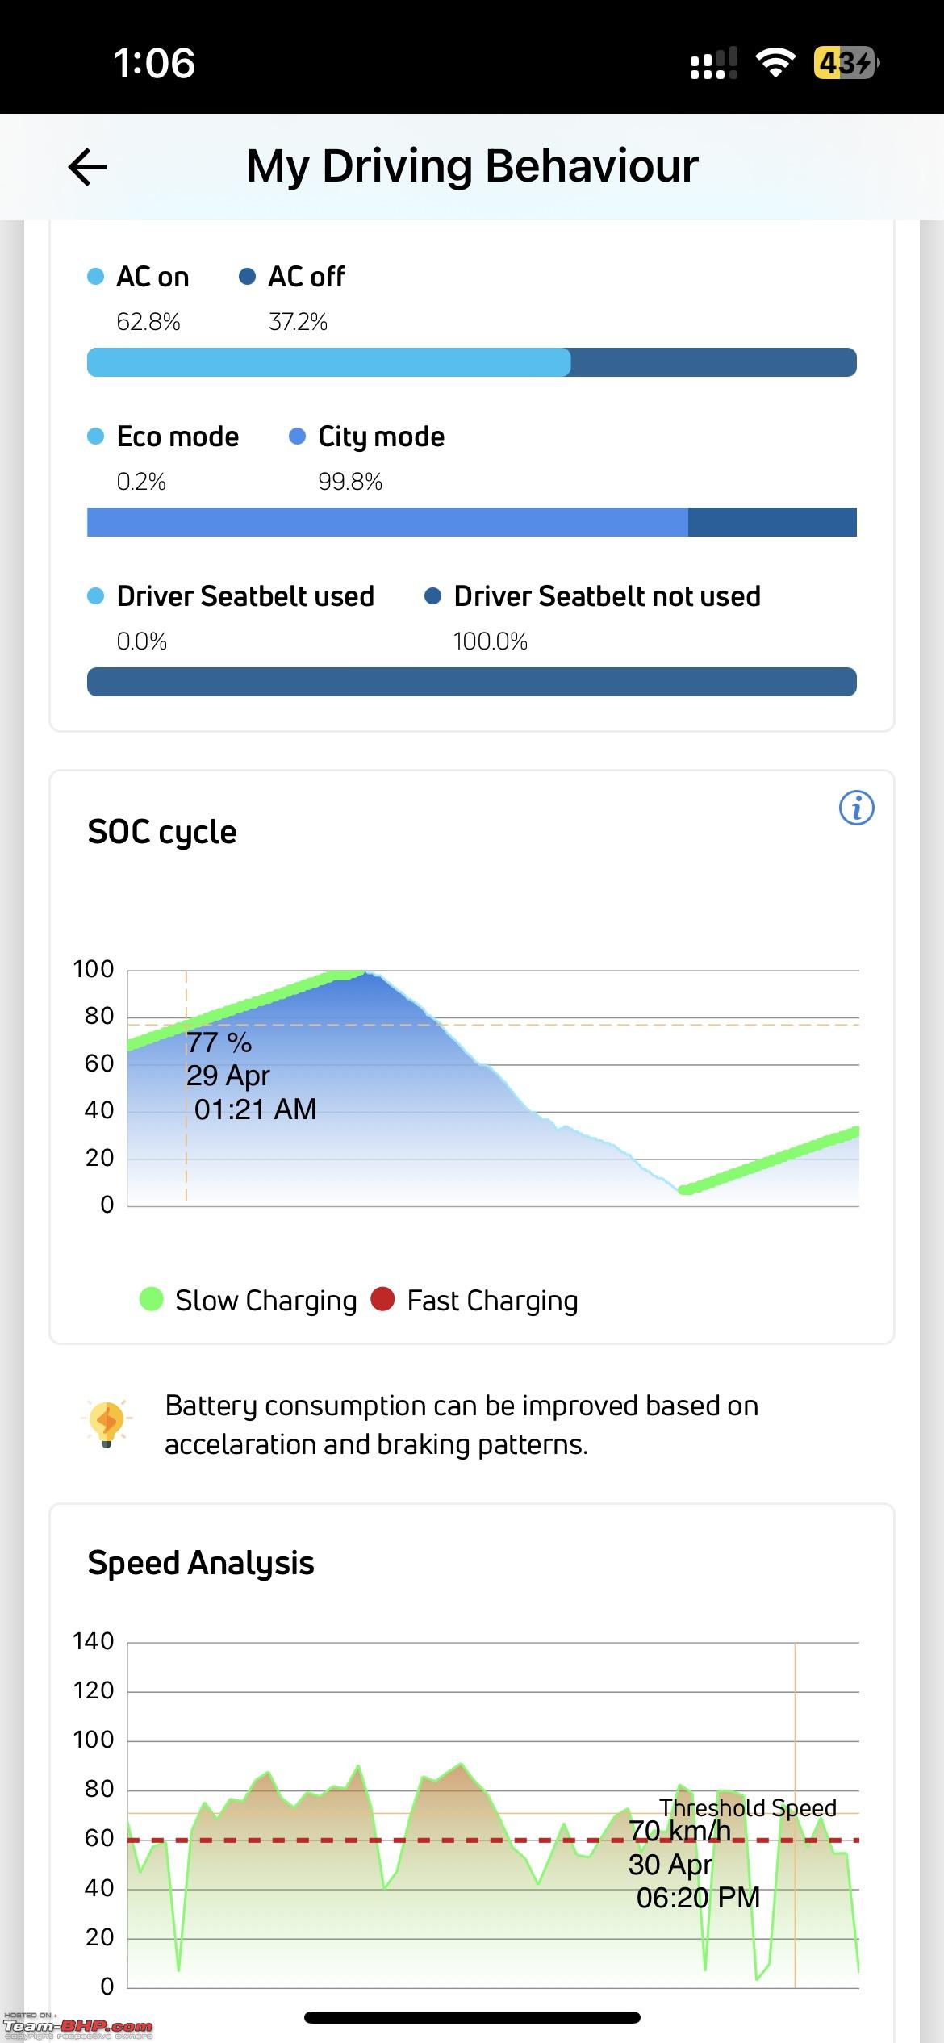This screenshot has width=944, height=2043.
Task: Tap the SOC chart lowest charge point
Action: [685, 1190]
